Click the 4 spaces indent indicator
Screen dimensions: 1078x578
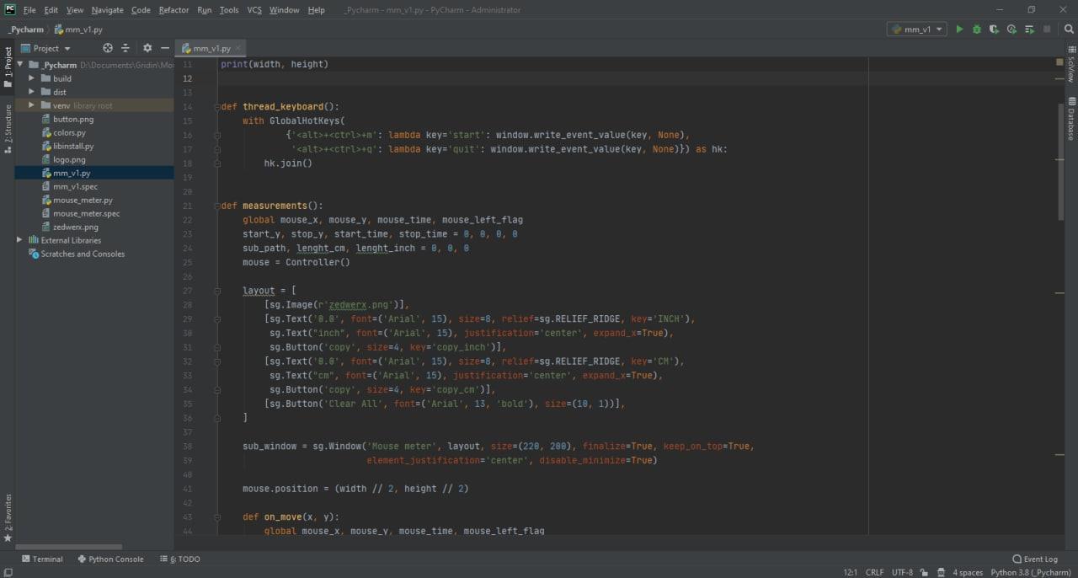click(x=968, y=572)
